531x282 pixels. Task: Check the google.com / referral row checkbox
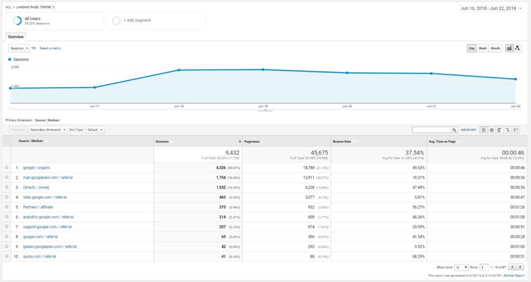(7, 236)
